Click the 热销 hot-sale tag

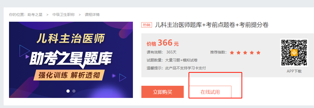point(147,25)
